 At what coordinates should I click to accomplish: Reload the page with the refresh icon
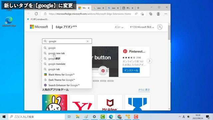click(36, 14)
